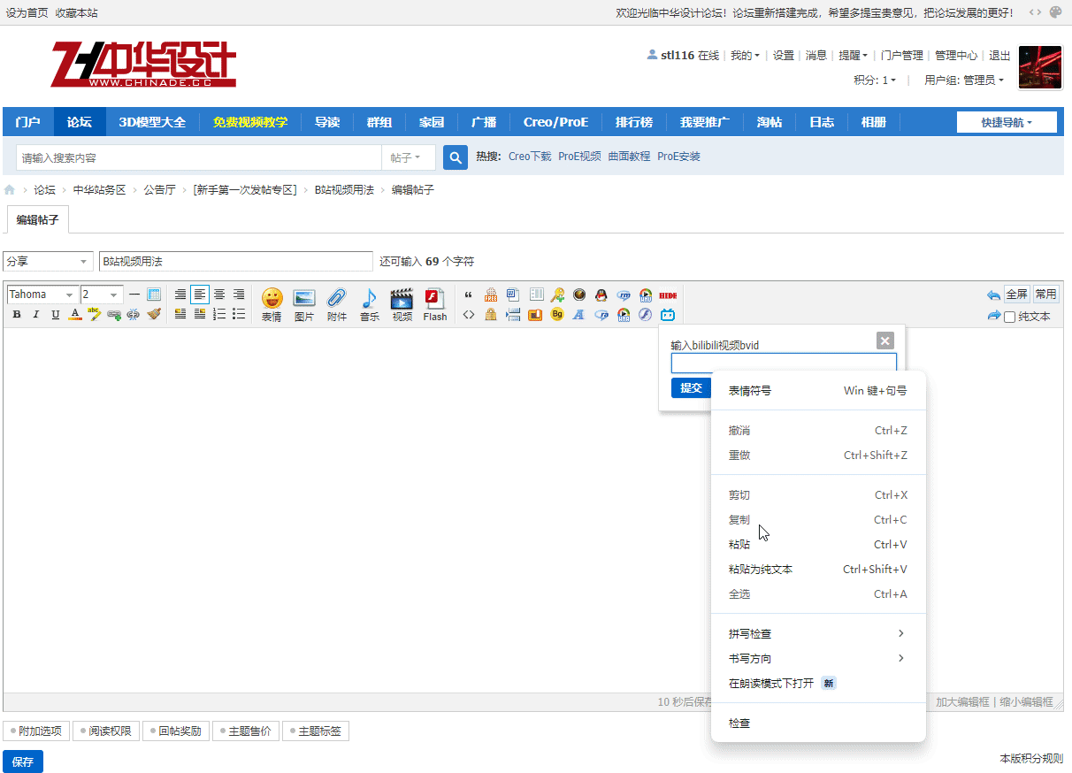The height and width of the screenshot is (773, 1072).
Task: Apply bold formatting in the editor toolbar
Action: [x=17, y=314]
